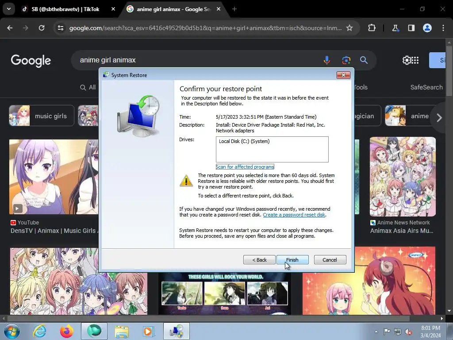Click Finish in System Restore dialog
The width and height of the screenshot is (453, 340).
pyautogui.click(x=292, y=259)
